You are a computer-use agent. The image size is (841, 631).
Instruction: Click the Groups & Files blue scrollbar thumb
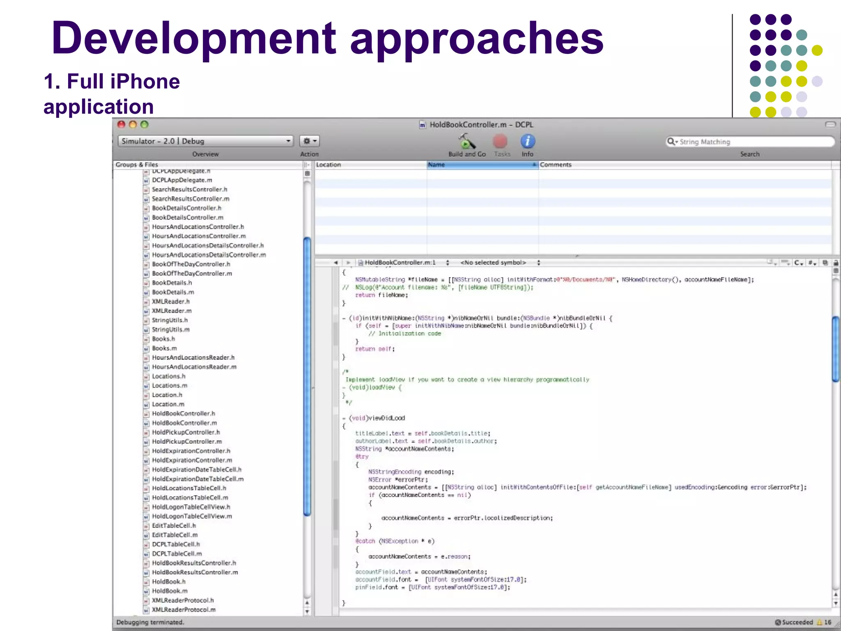307,376
